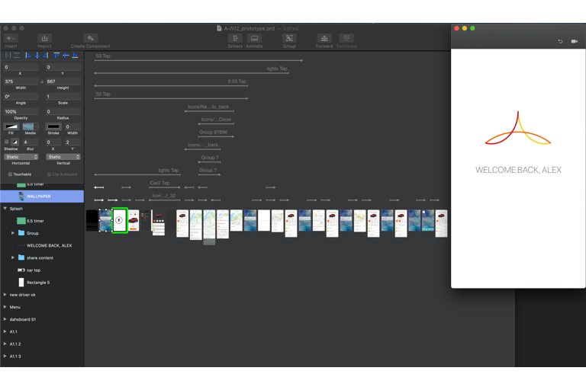This screenshot has height=390, width=586.
Task: Expand the Menu scene
Action: click(5, 307)
